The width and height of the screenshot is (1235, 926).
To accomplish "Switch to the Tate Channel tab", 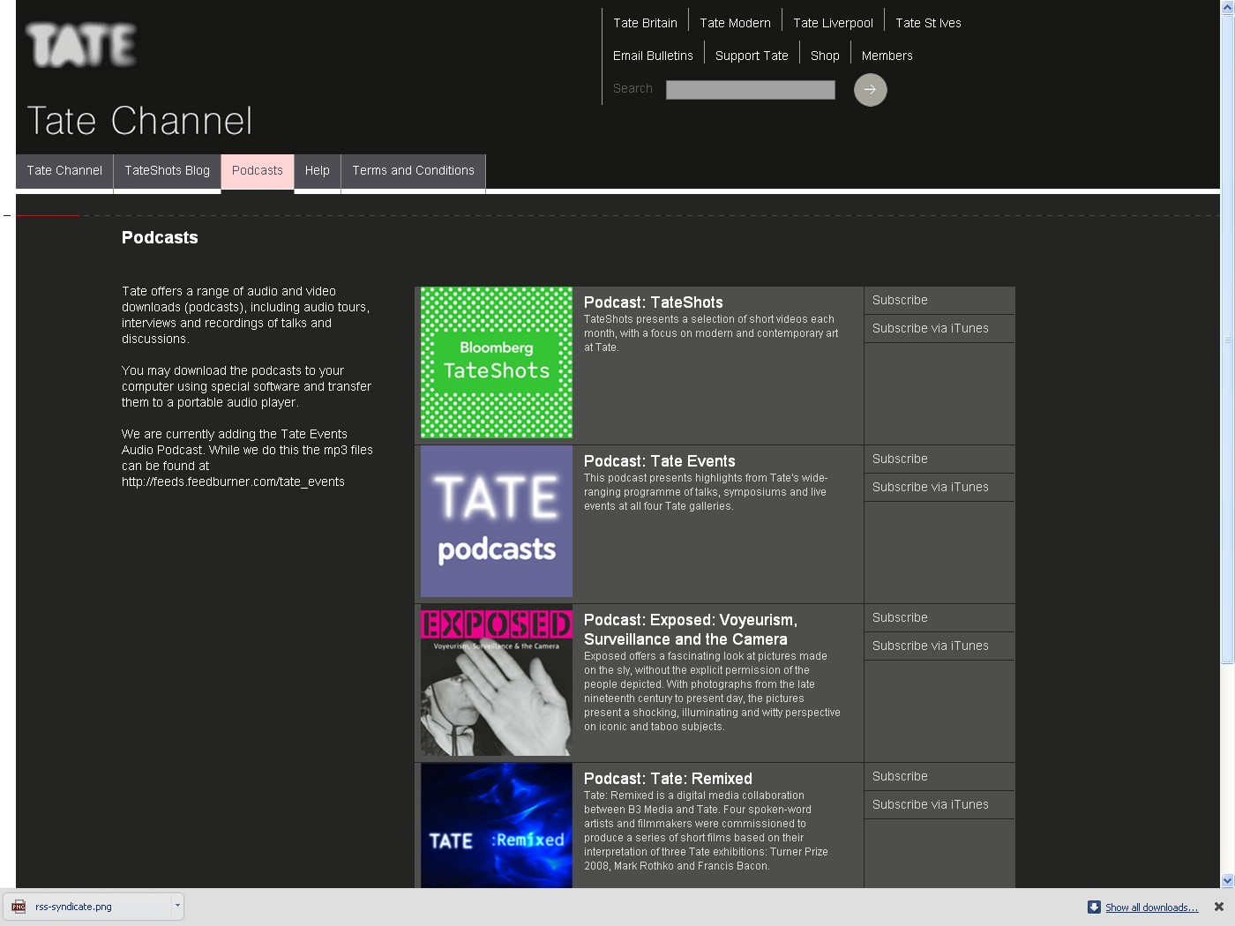I will (64, 171).
